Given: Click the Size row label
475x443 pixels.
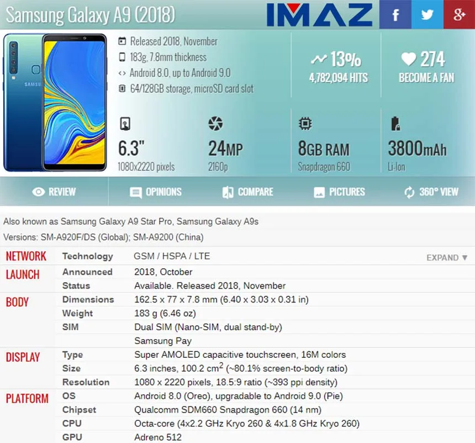Looking at the screenshot, I should pyautogui.click(x=71, y=368).
